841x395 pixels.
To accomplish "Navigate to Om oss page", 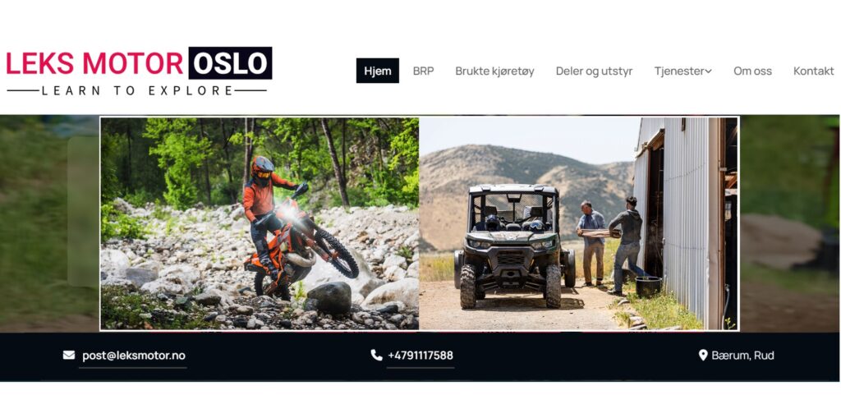I will (x=752, y=71).
